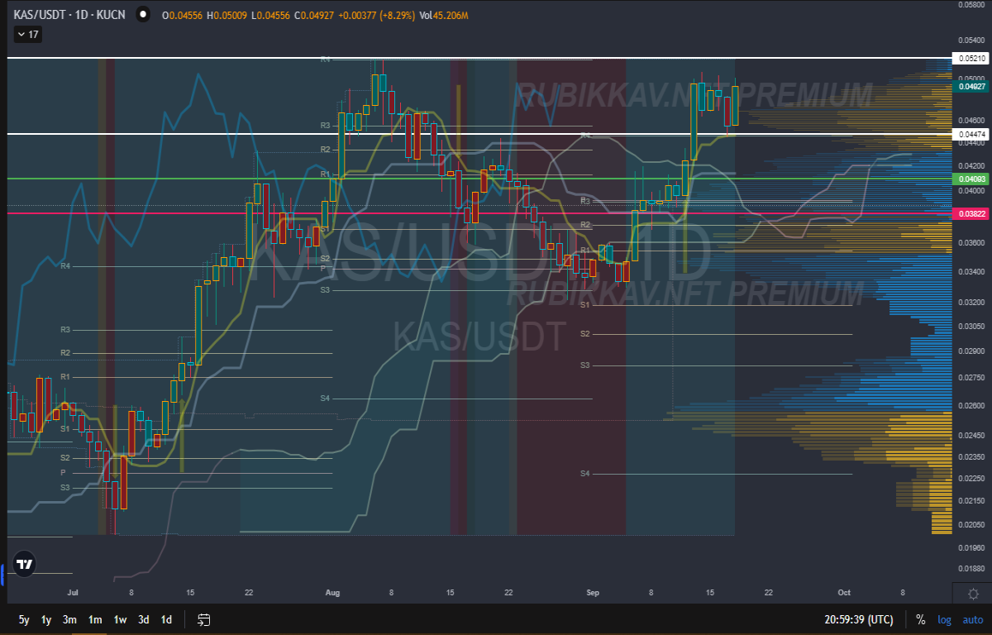
Task: Expand the 17 indicators legend dropdown
Action: click(26, 35)
